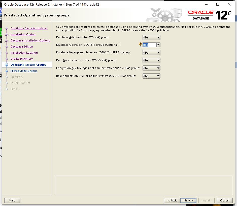Viewport: 237px width, 206px height.
Task: Click Real Application Cluster (OSRACDBA) label
Action: click(x=96, y=76)
